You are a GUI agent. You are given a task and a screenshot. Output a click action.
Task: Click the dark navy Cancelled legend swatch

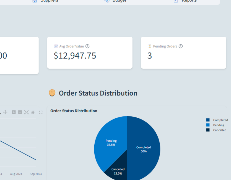click(208, 130)
